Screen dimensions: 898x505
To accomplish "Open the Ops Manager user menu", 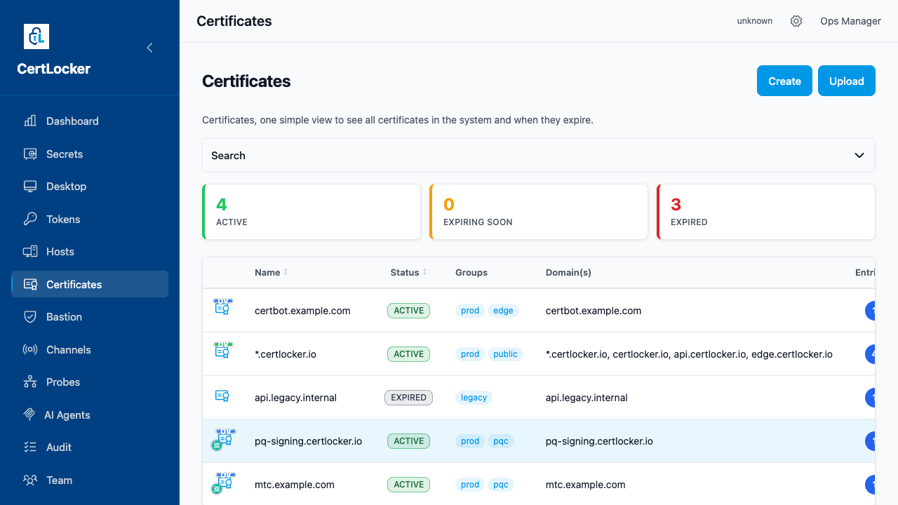I will (x=850, y=21).
